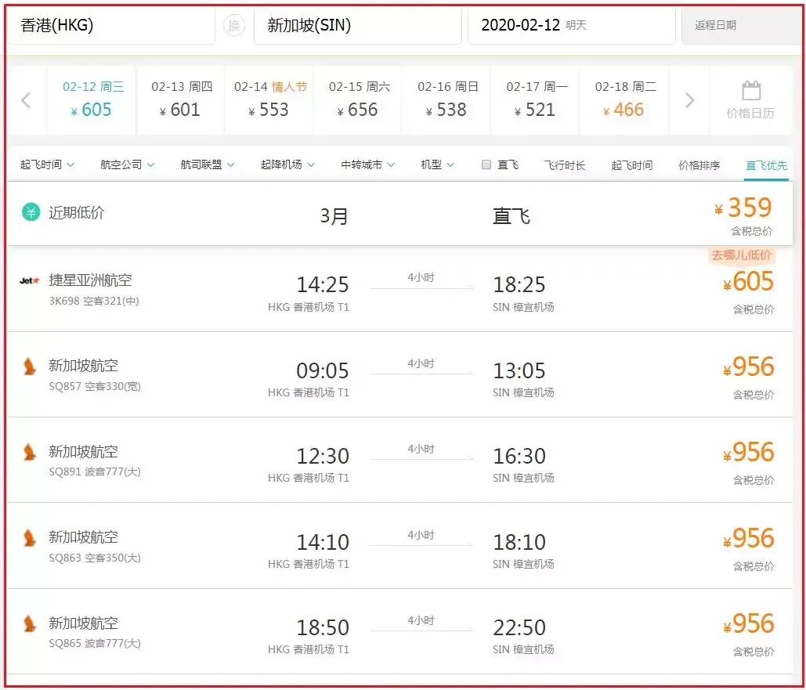This screenshot has width=806, height=690.
Task: Tick the 直飞 direct flight checkbox
Action: click(486, 164)
